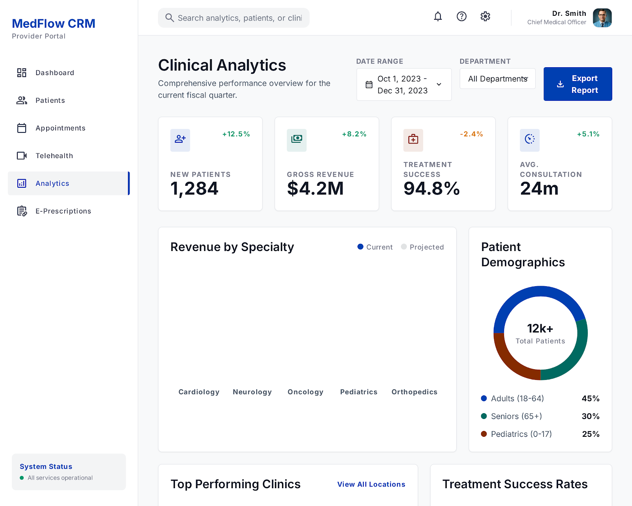Click the Orthopedics axis label
632x506 pixels.
[414, 392]
